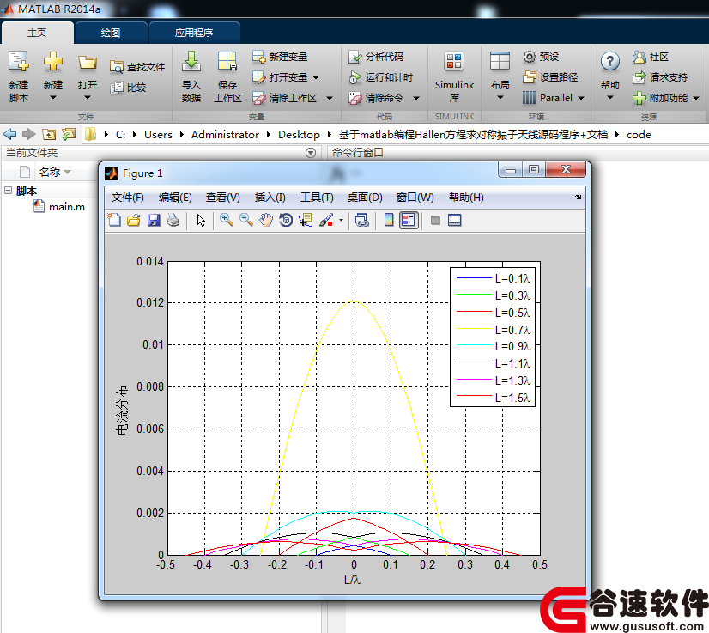
Task: Click Find Files (查找文件)
Action: 137,67
